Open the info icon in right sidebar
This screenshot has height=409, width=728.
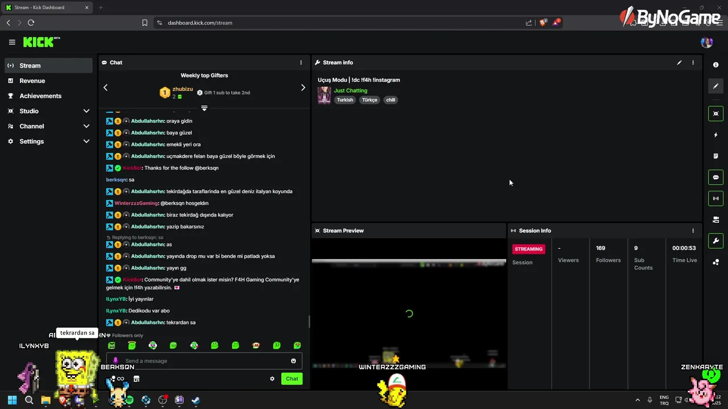(x=715, y=65)
